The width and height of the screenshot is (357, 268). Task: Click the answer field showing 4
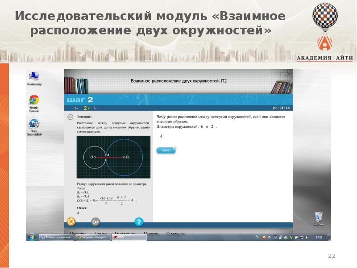point(162,136)
